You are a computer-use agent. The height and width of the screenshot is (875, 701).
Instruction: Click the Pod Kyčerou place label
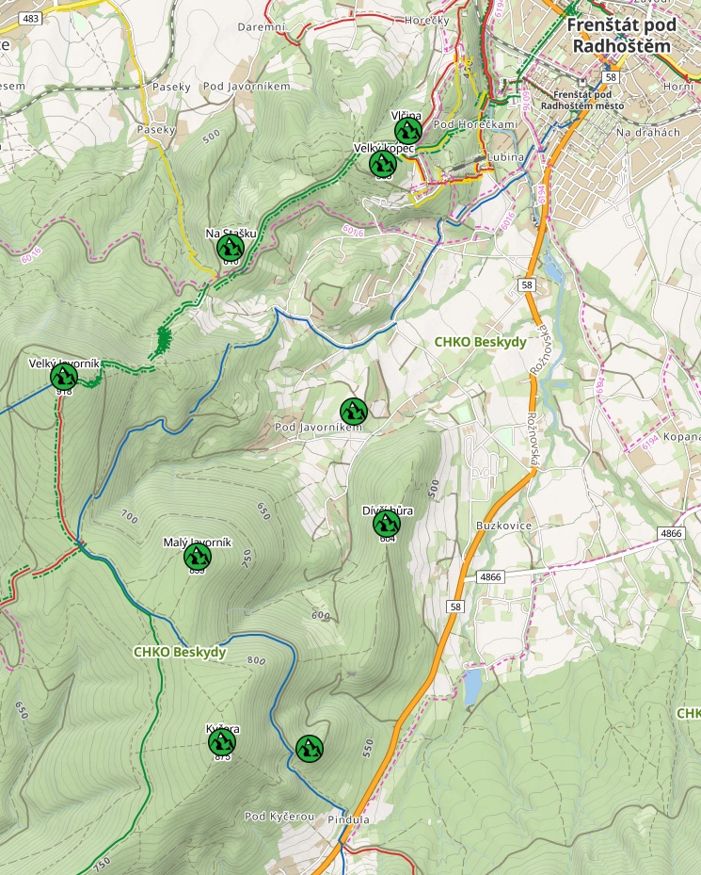(279, 816)
